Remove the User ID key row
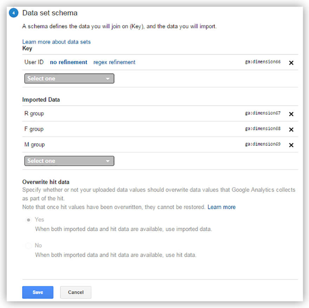Viewport: 309px width, 308px height. [291, 63]
